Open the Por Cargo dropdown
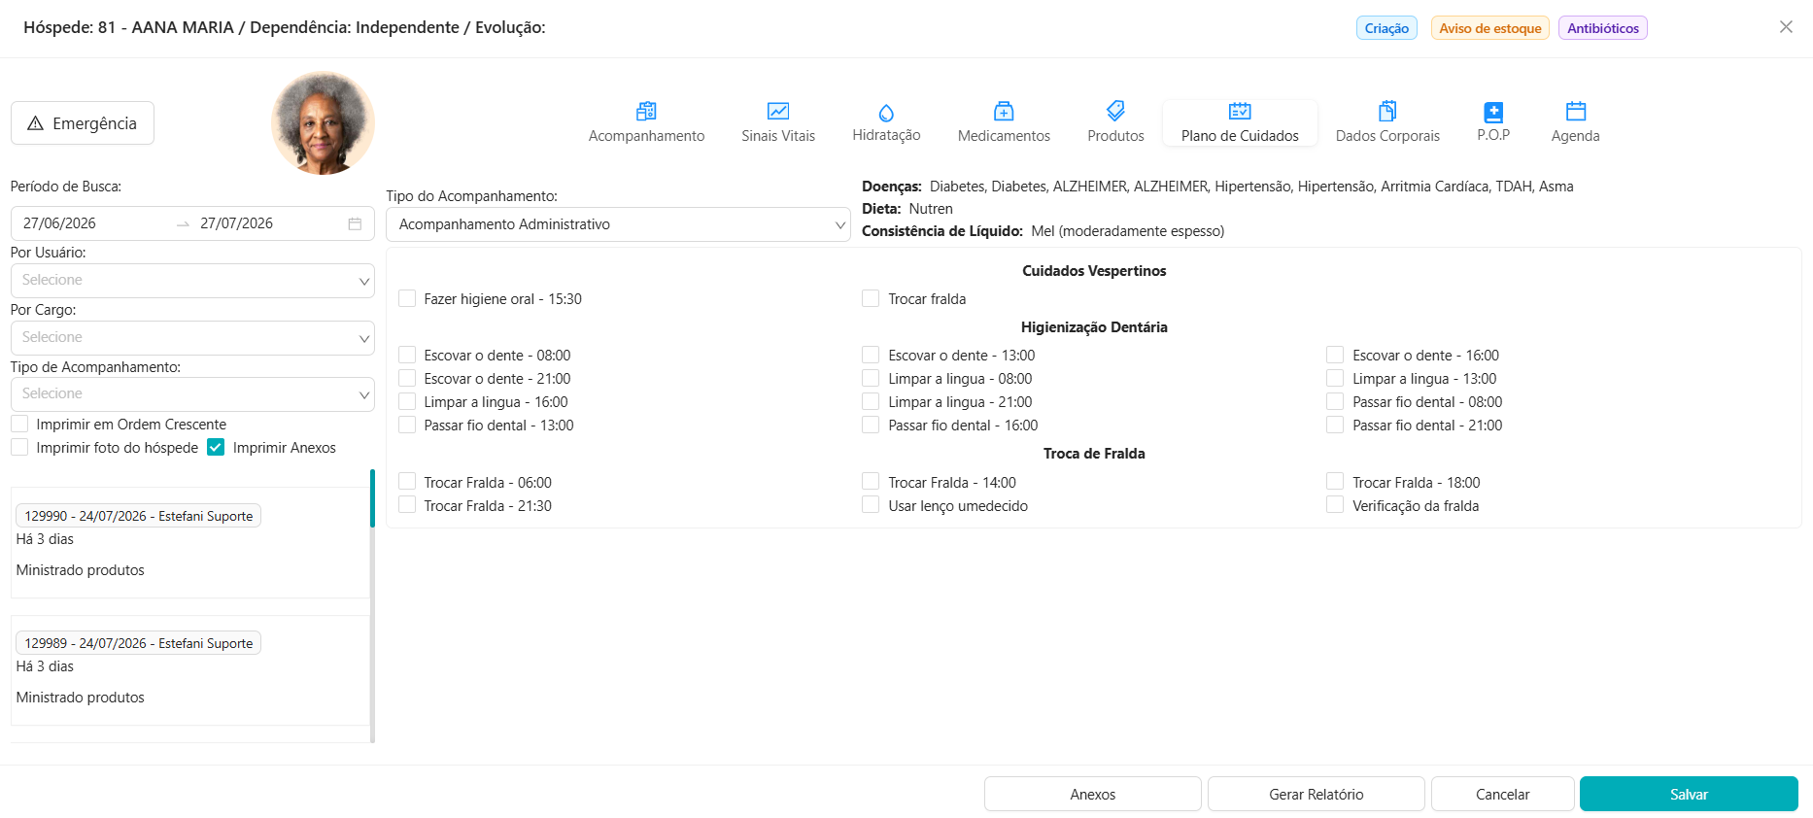The width and height of the screenshot is (1813, 818). point(192,338)
